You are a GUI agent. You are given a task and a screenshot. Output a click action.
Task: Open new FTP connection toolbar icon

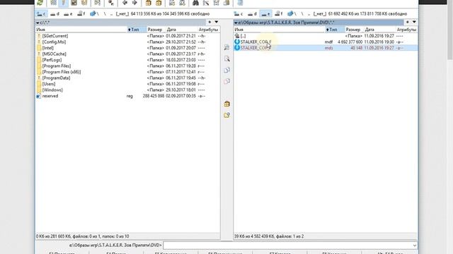pos(182,3)
